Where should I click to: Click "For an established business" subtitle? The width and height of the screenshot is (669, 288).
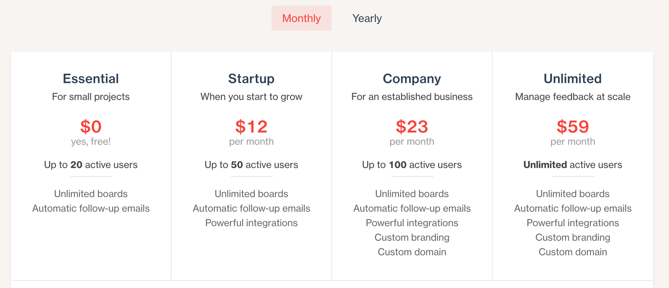pyautogui.click(x=412, y=97)
